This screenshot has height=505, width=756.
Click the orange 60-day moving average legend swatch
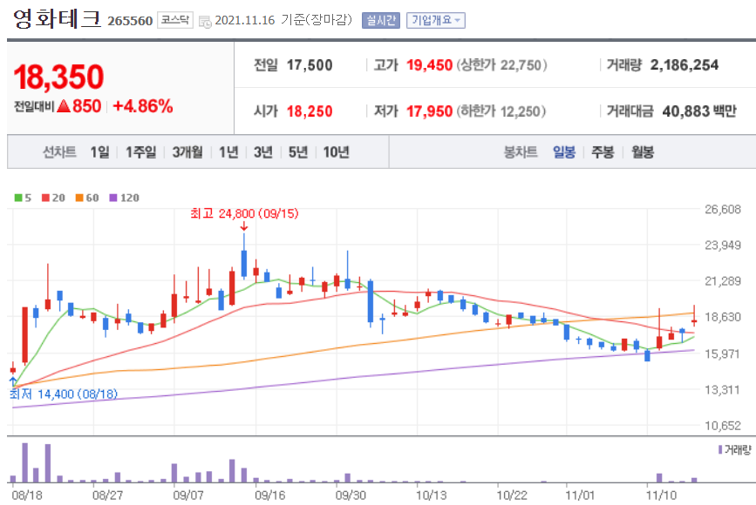point(79,198)
